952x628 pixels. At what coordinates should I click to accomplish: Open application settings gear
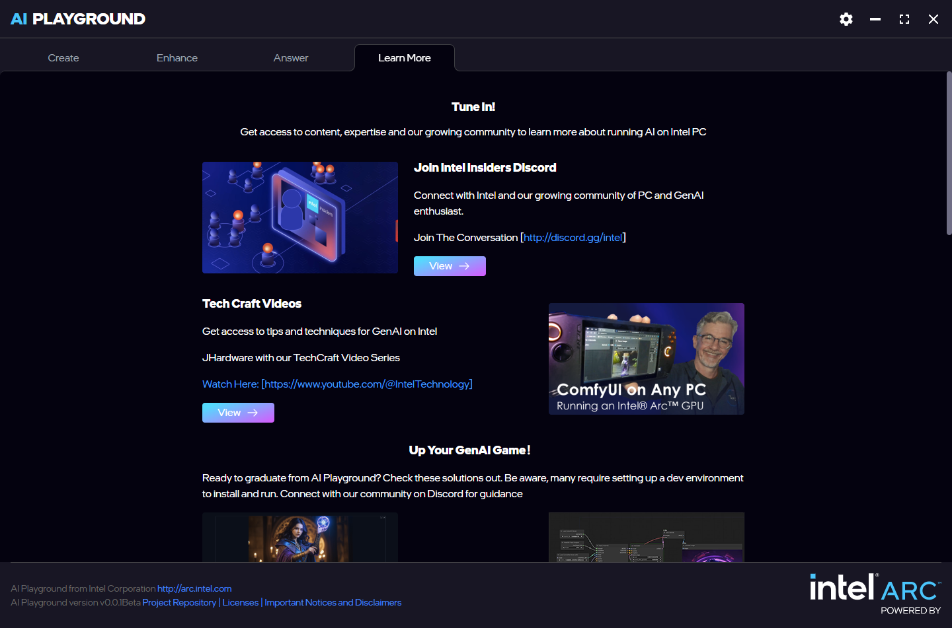(846, 19)
